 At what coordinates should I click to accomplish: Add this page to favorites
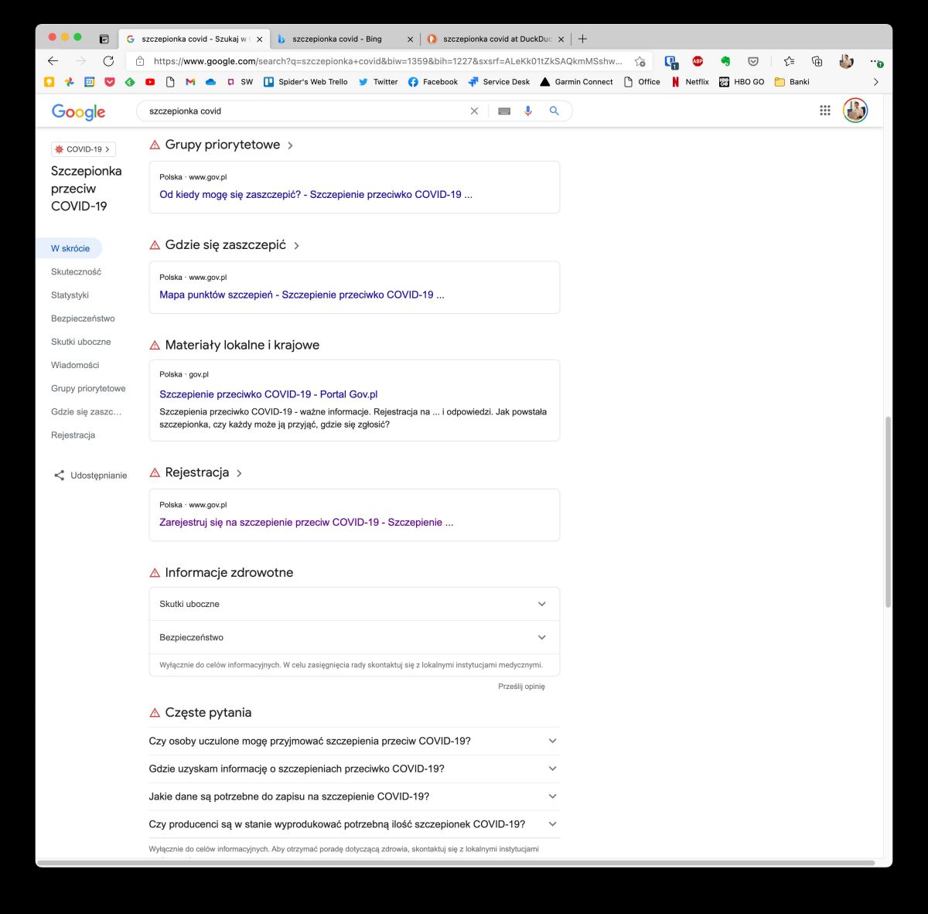pos(640,61)
